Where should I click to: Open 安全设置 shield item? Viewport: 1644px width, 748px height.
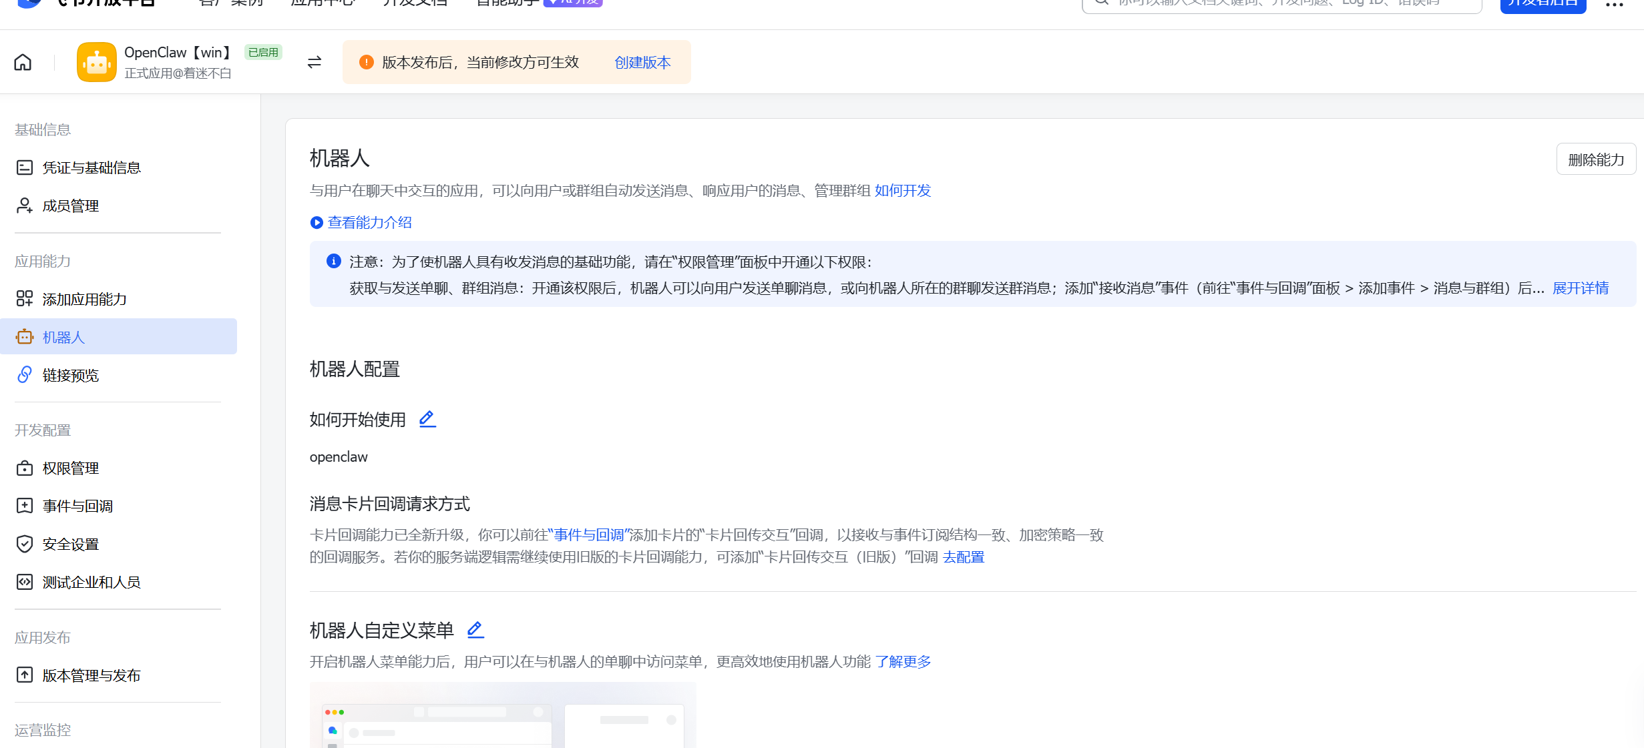tap(70, 544)
